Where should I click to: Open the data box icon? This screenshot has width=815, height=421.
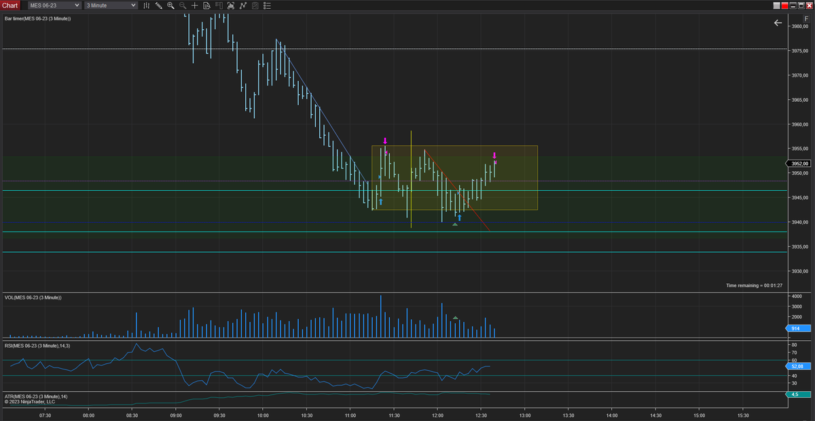click(207, 5)
